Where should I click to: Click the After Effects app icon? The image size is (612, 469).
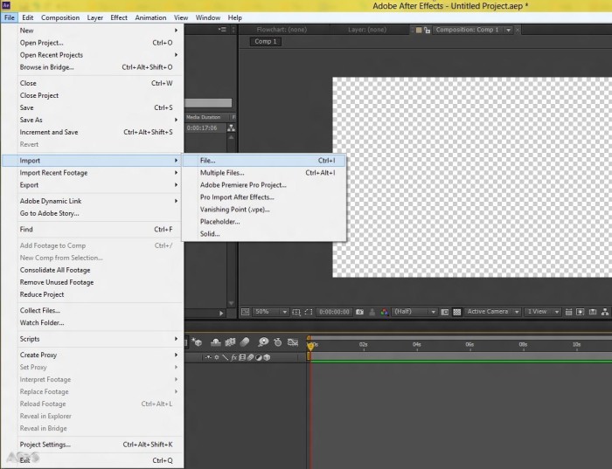pos(6,5)
